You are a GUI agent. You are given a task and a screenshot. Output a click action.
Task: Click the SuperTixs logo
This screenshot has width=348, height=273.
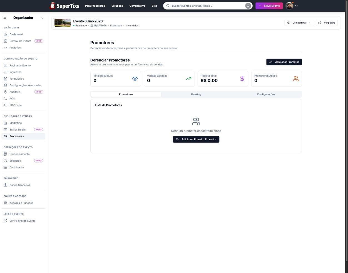[x=64, y=6]
